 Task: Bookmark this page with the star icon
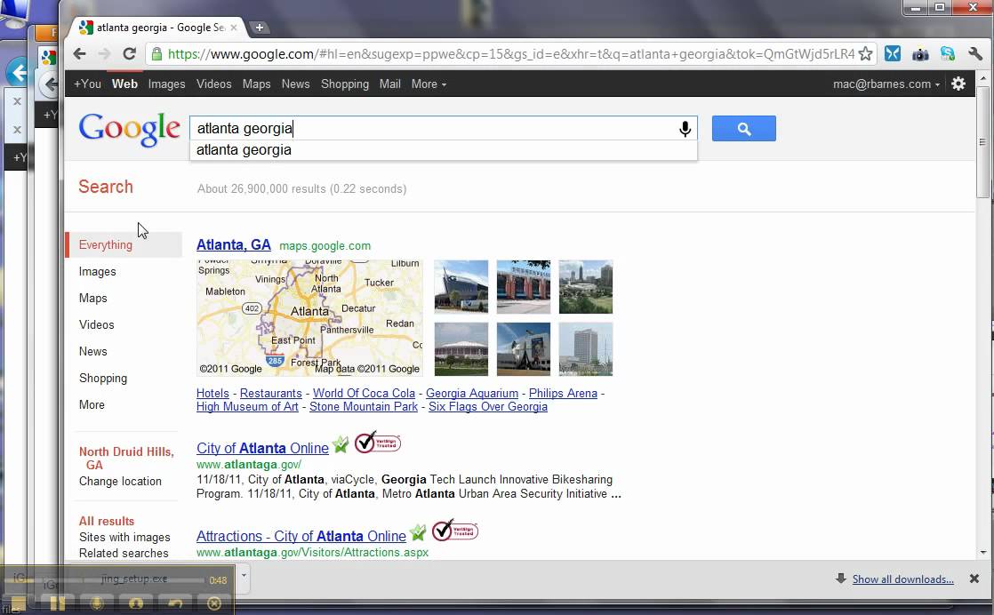tap(865, 54)
